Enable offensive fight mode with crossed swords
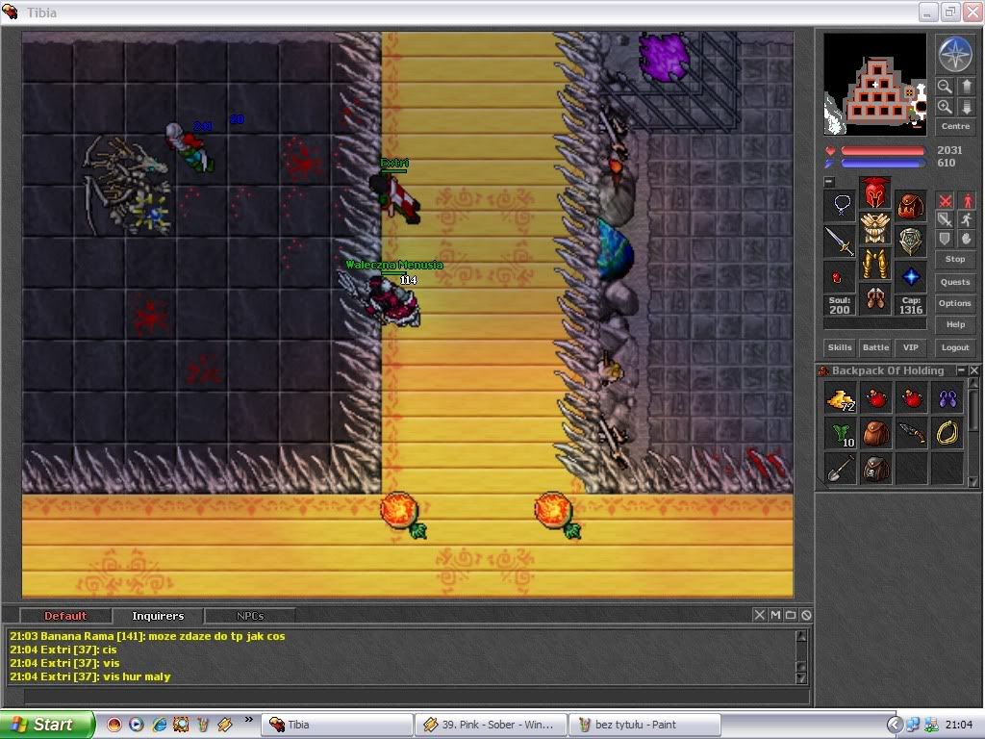The width and height of the screenshot is (985, 739). click(x=945, y=200)
